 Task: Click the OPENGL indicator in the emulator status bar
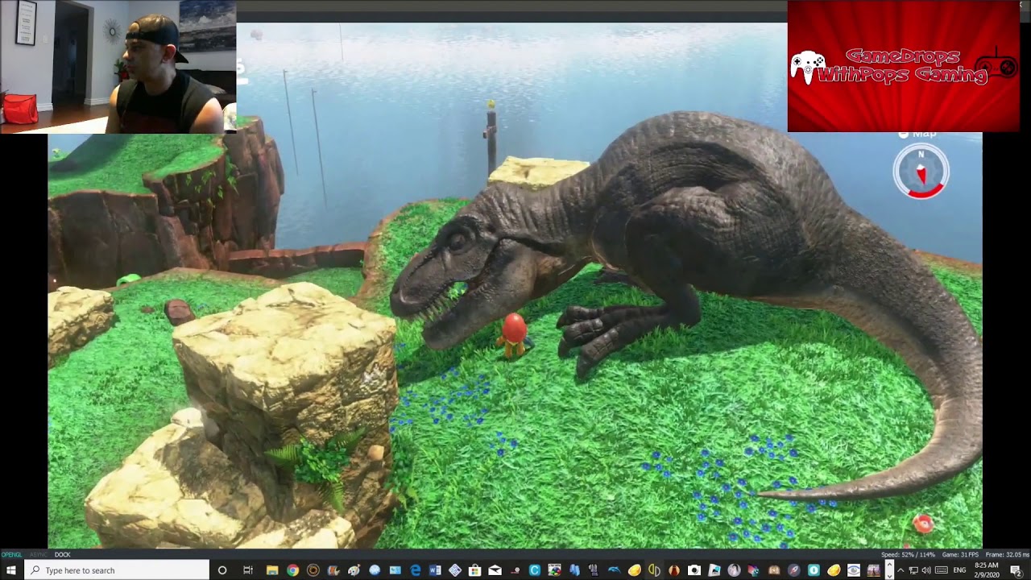point(11,554)
